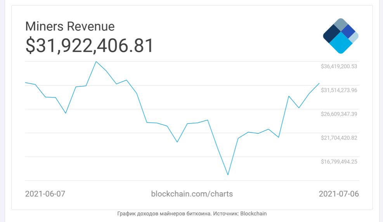Click the $16,799,494.25 axis label

click(x=339, y=162)
